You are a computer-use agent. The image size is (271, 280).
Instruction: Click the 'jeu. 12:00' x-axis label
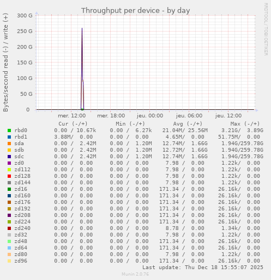pos(228,116)
